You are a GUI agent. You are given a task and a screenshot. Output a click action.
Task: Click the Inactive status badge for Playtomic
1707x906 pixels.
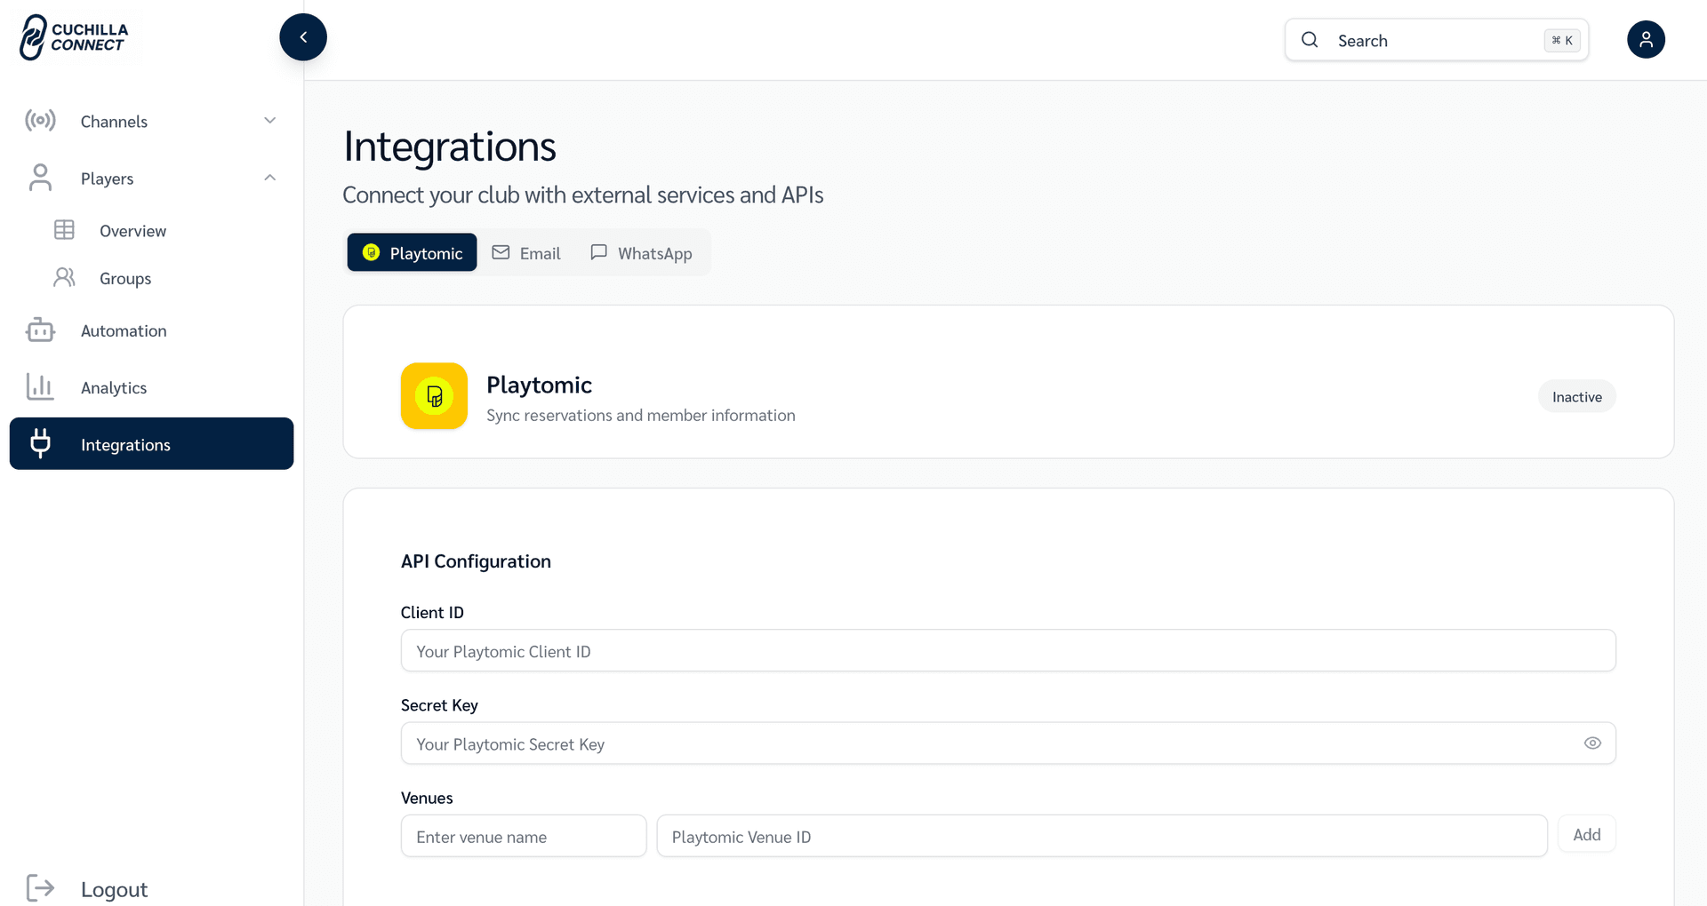[1575, 396]
